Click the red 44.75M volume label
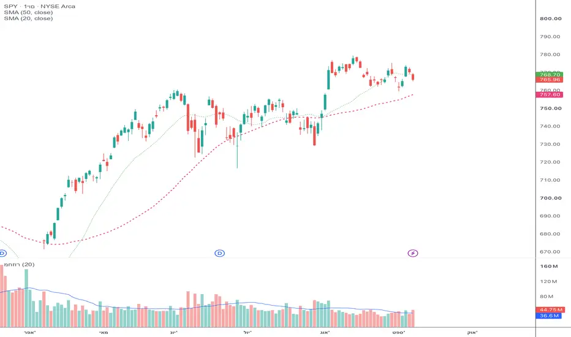This screenshot has width=571, height=337. [550, 309]
